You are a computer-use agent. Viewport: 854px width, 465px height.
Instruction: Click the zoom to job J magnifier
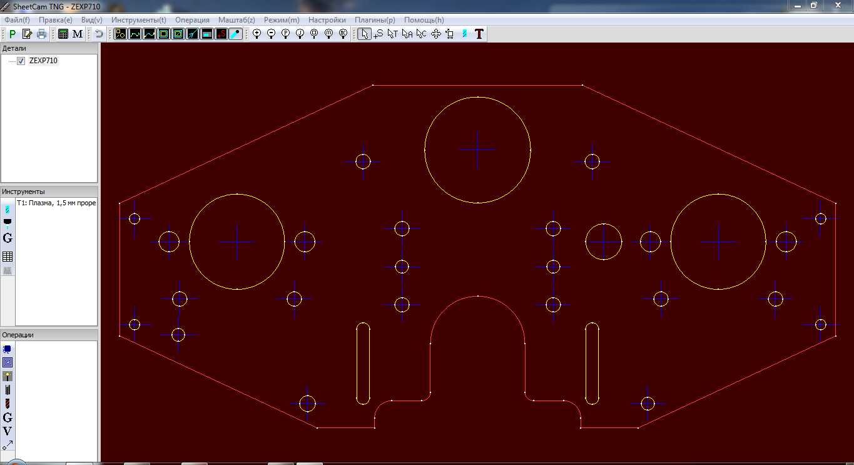[x=300, y=34]
